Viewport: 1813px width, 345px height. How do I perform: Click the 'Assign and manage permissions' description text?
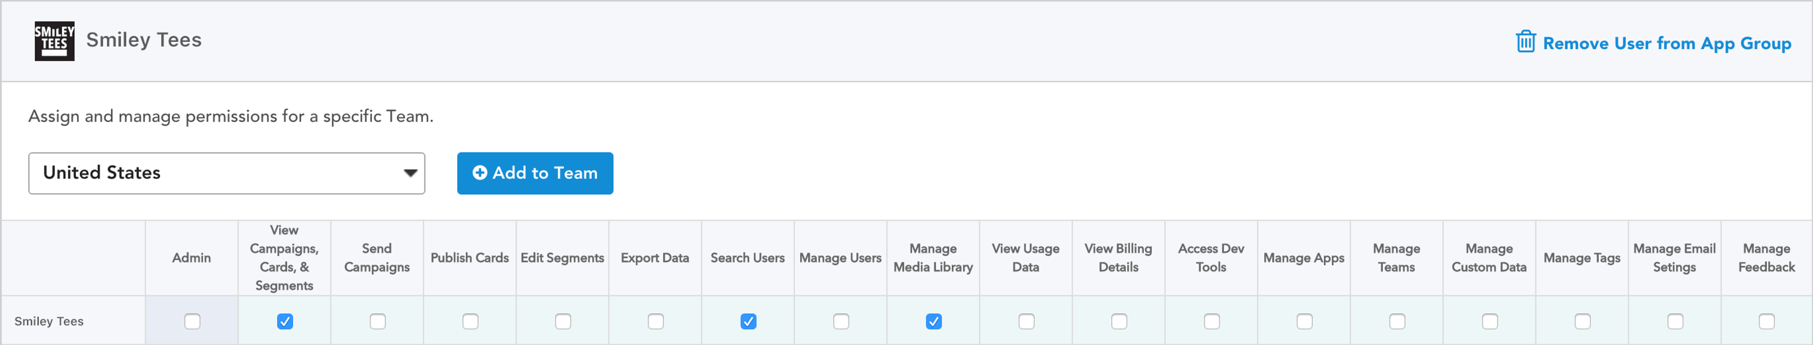[x=231, y=116]
